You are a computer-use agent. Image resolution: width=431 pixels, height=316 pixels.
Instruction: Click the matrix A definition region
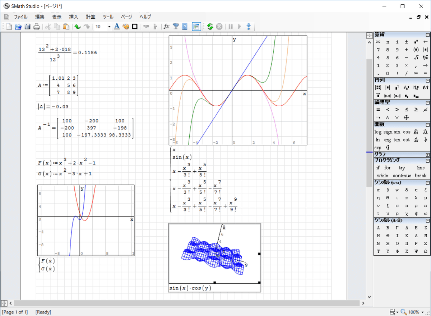tap(58, 85)
